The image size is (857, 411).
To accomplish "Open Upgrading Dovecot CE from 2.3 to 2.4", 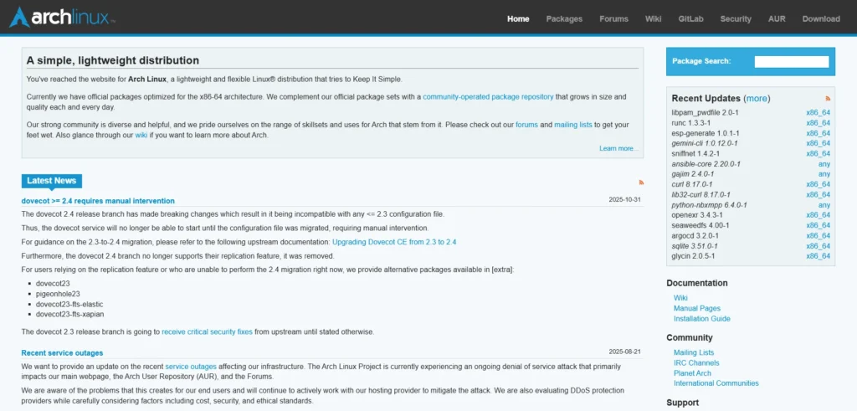I will [x=394, y=242].
